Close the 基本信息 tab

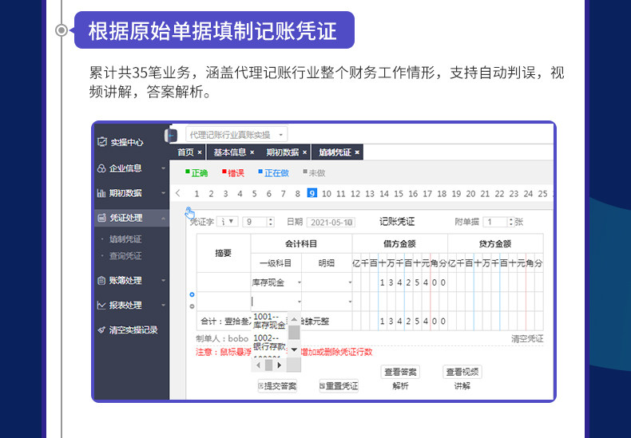pyautogui.click(x=252, y=152)
